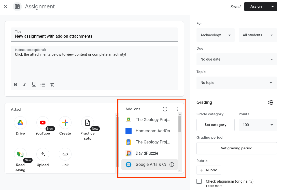
Task: Click the Assign button
Action: 256,6
